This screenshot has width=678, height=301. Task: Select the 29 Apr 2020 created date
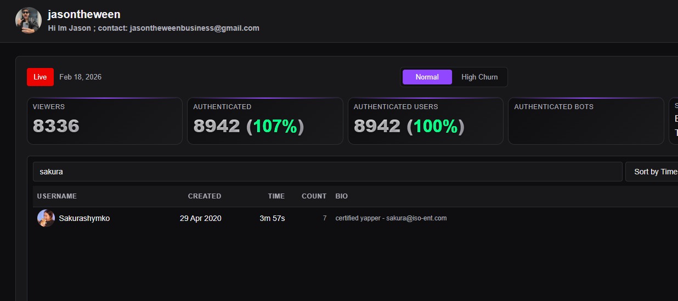click(x=201, y=218)
